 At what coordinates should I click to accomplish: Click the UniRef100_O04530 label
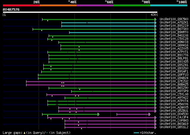pyautogui.click(x=174, y=114)
